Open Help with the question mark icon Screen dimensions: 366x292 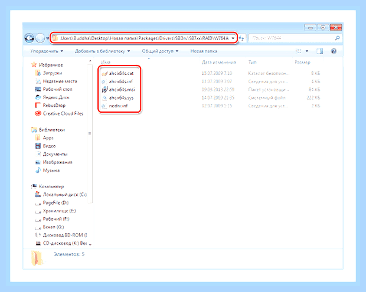click(x=334, y=51)
